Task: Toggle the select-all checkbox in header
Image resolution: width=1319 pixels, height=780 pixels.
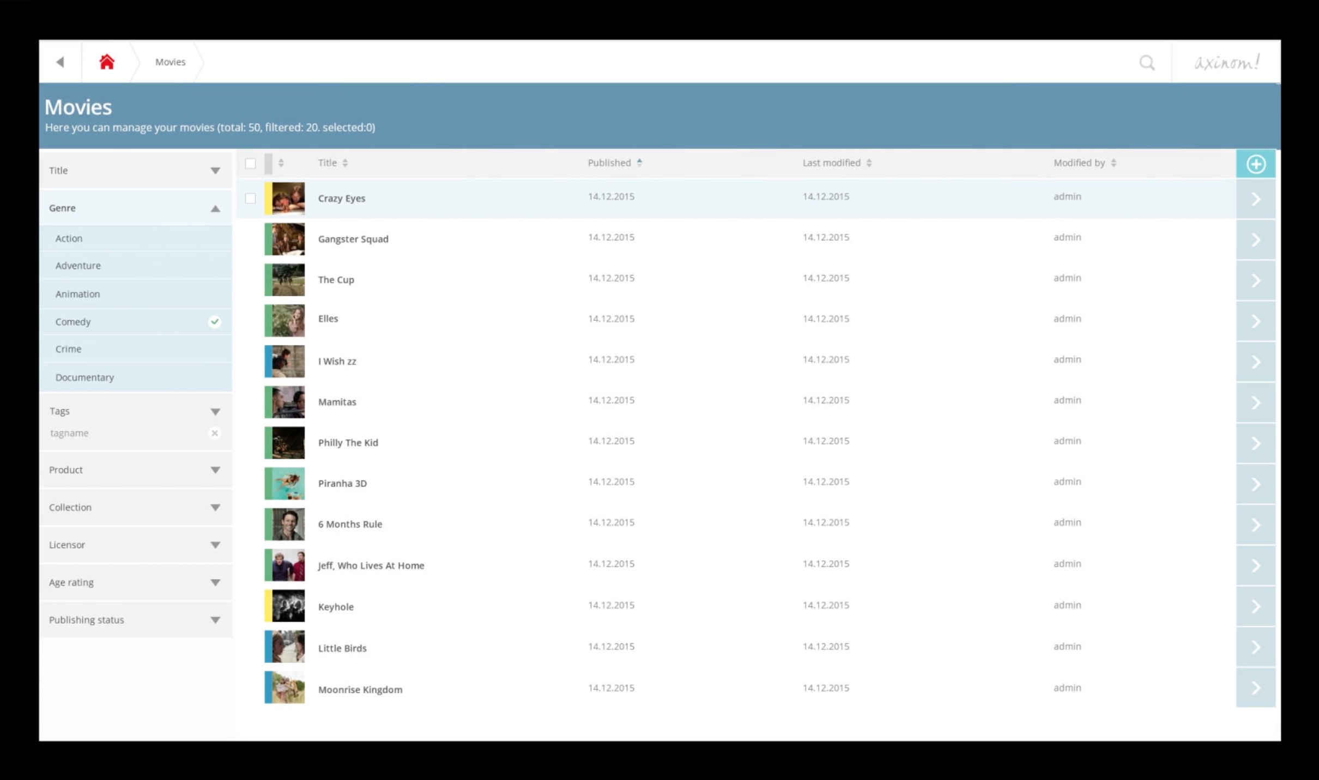Action: coord(250,163)
